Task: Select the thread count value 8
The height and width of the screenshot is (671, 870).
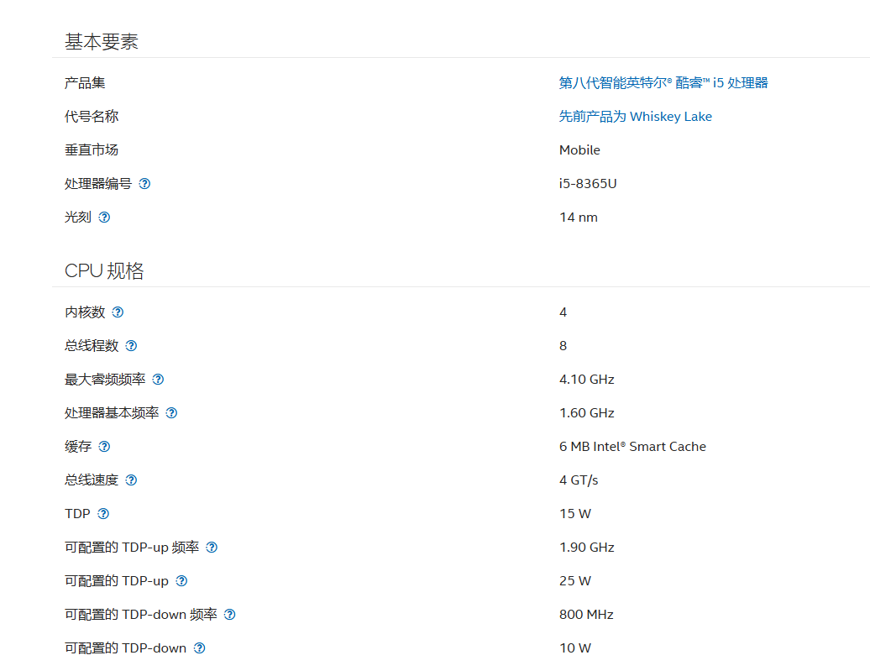Action: click(x=563, y=346)
